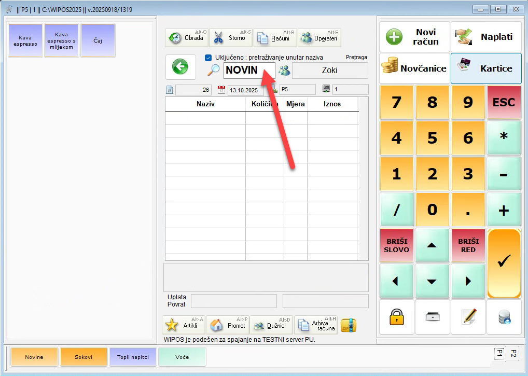
Task: Confirm with the orange checkmark button
Action: coord(504,263)
